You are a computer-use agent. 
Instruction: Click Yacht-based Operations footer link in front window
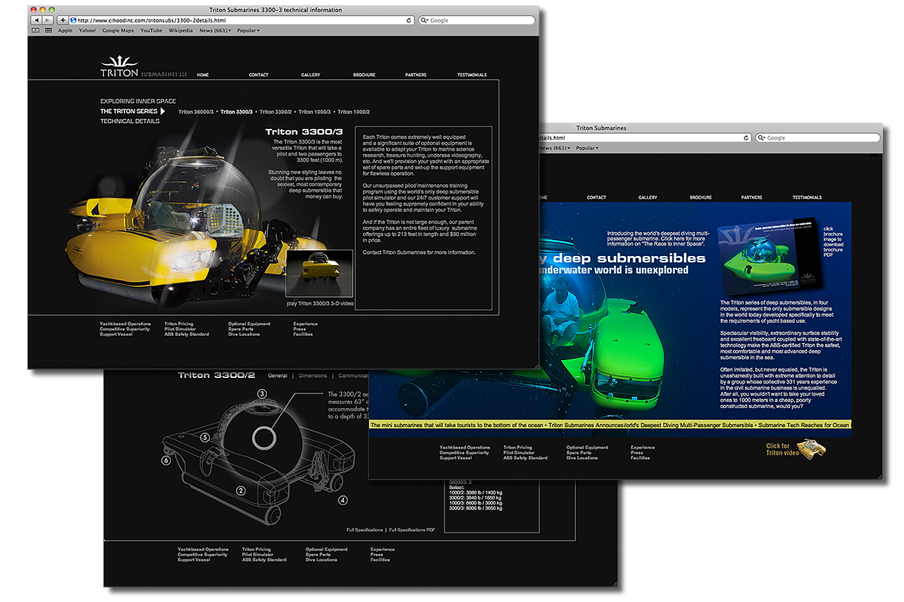tap(125, 324)
